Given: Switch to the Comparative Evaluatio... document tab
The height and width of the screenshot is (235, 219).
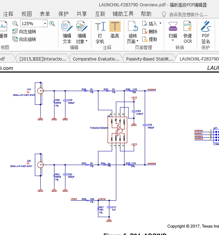Looking at the screenshot, I should pos(96,59).
